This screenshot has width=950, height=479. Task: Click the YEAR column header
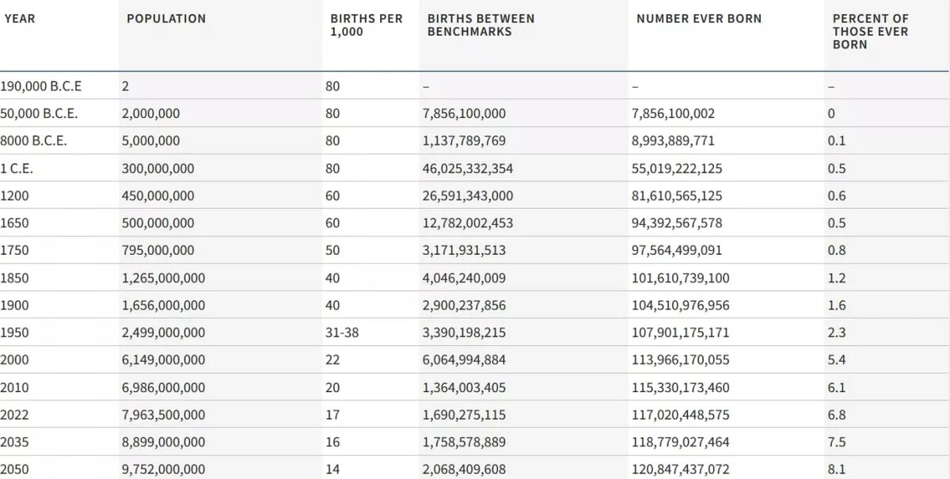click(x=20, y=18)
